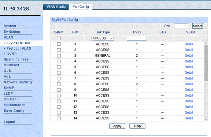Viewport: 211px width, 137px height.
Task: Open the GVRP submenu item
Action: tap(12, 54)
